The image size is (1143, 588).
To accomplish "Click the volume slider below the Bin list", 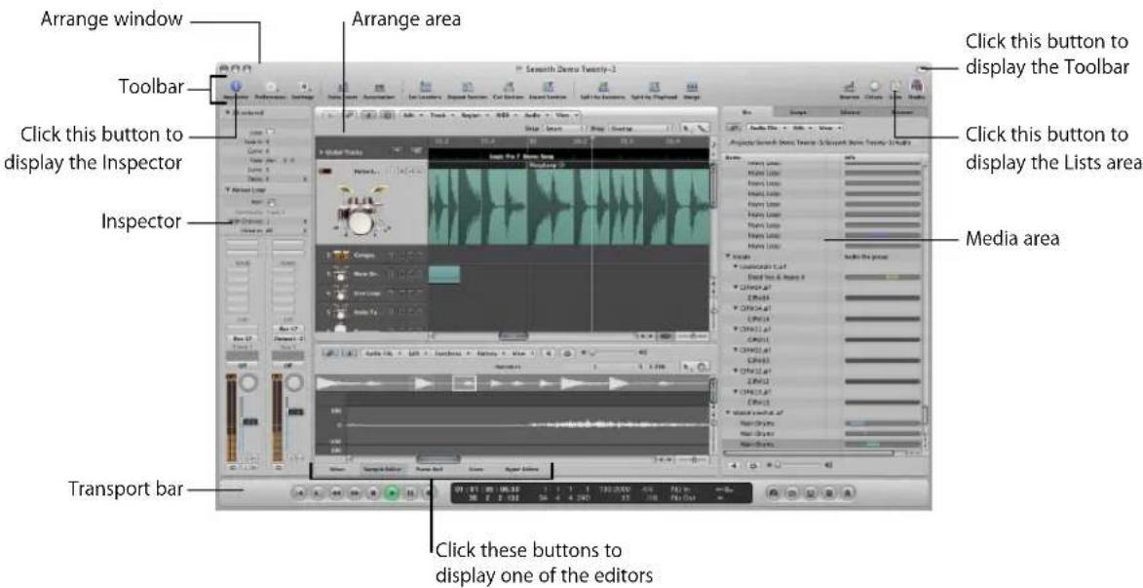I will click(x=798, y=465).
